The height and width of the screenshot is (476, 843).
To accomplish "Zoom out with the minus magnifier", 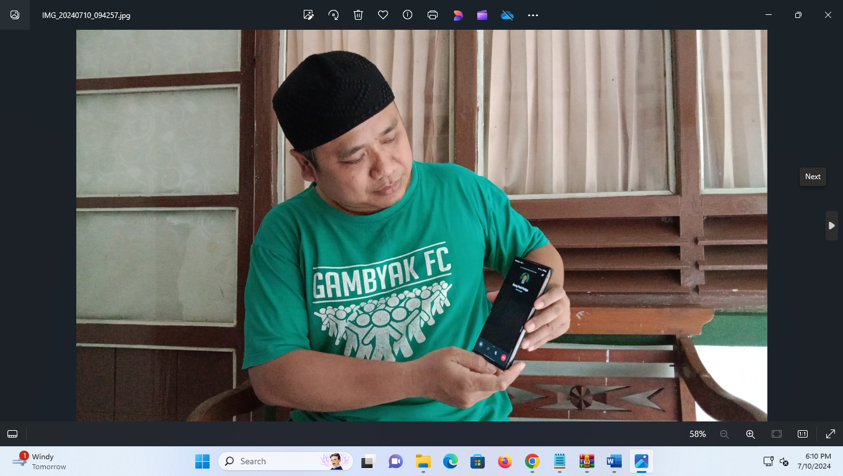I will 725,434.
